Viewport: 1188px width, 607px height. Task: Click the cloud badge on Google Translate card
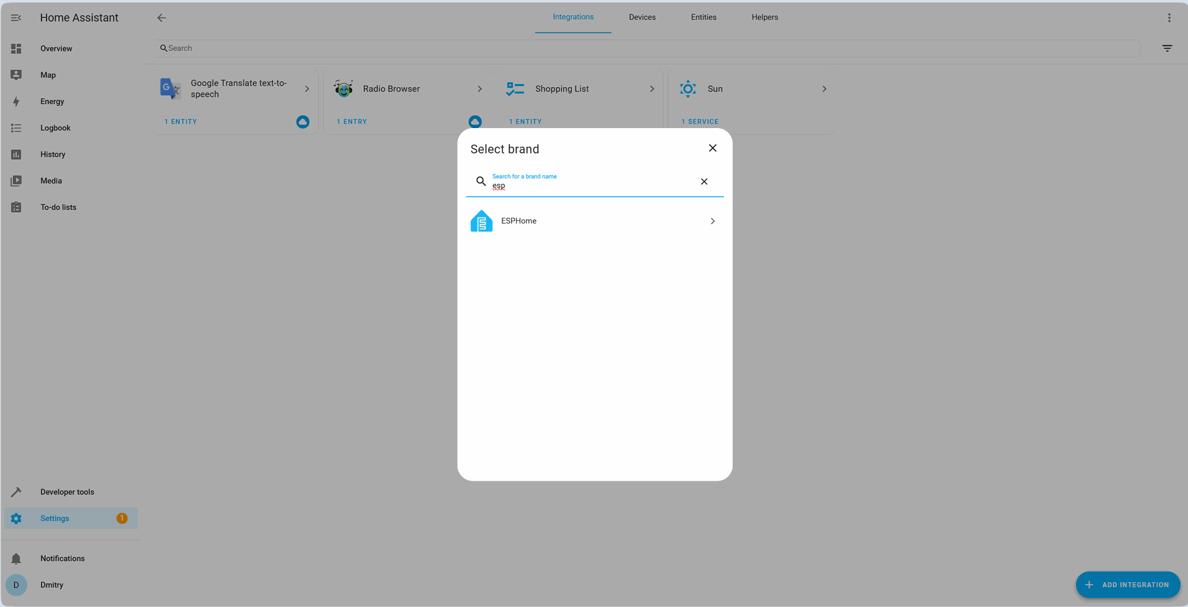point(303,122)
